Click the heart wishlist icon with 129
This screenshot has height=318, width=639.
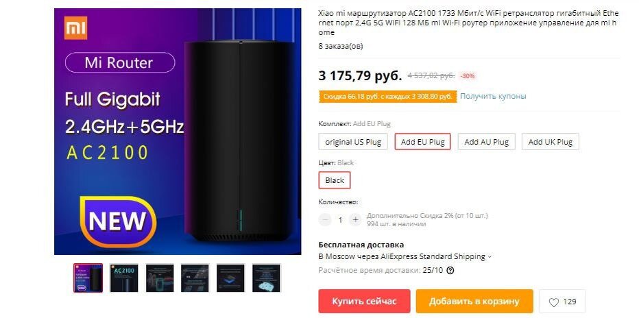pos(562,302)
